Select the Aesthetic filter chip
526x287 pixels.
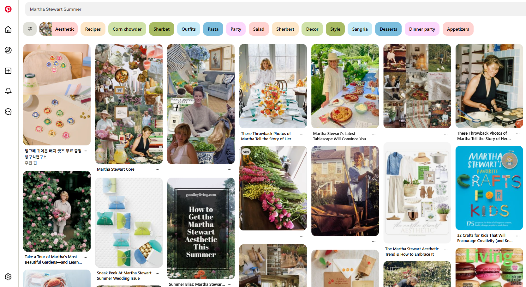(58, 29)
